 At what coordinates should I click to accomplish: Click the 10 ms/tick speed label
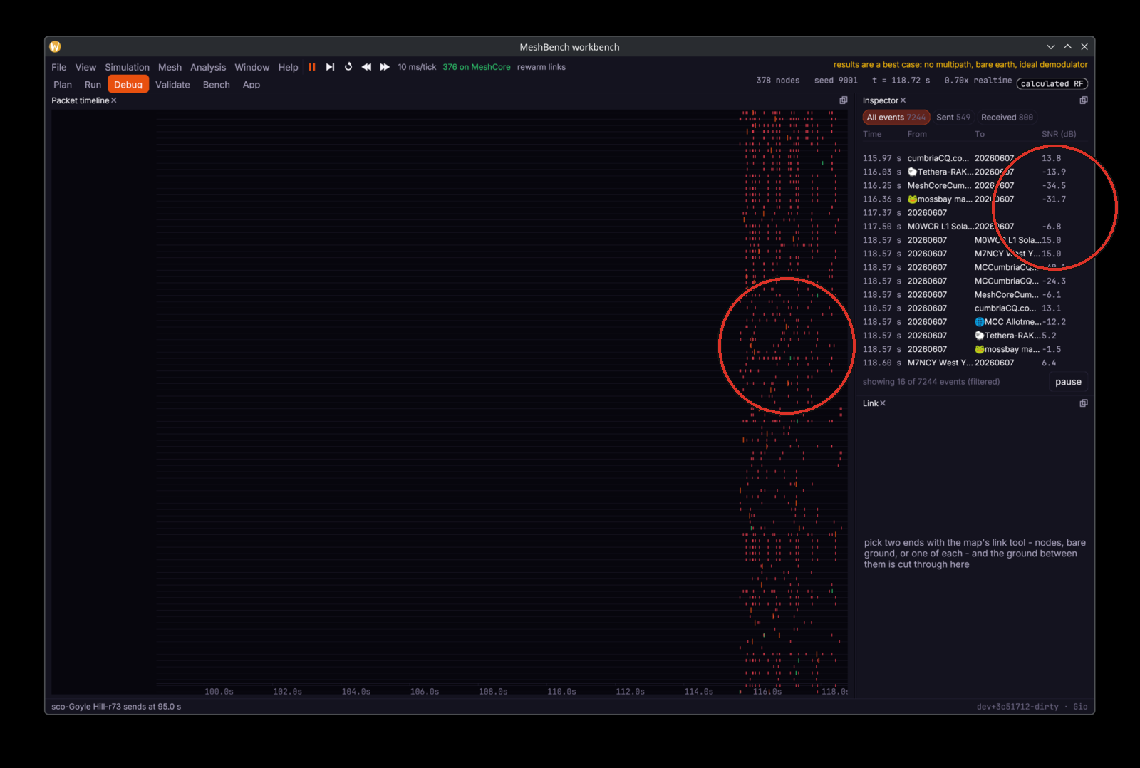click(417, 67)
